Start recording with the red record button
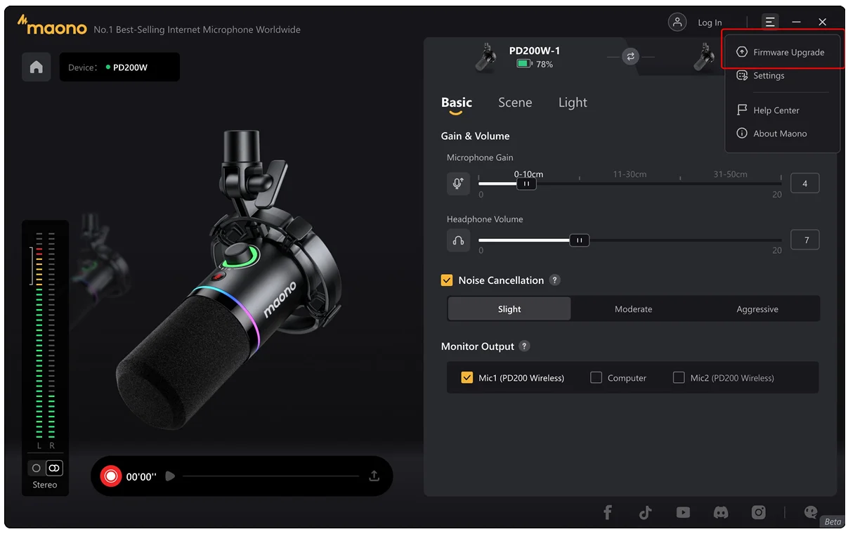Screen dimensions: 848x534 pyautogui.click(x=111, y=476)
